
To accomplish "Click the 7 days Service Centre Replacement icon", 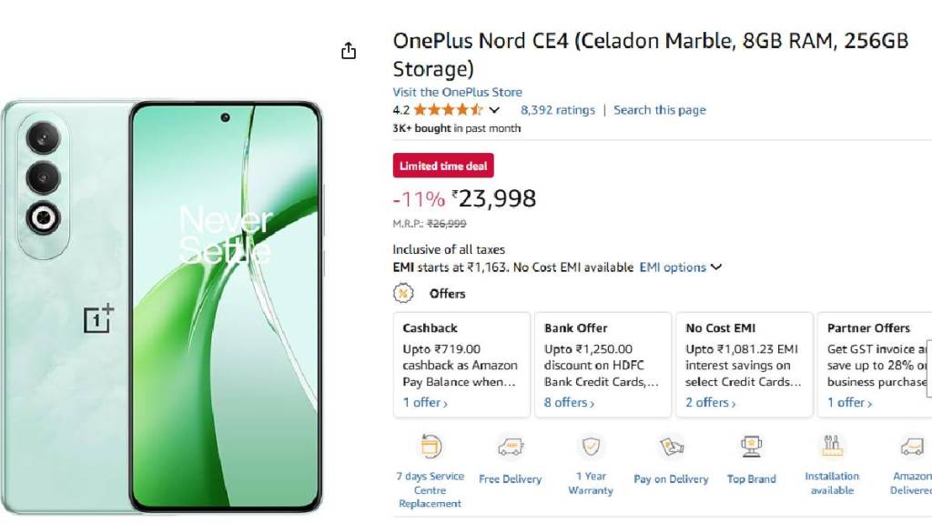I will (x=430, y=447).
